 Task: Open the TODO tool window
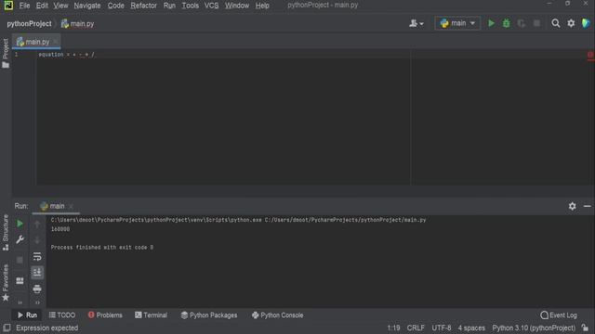62,315
